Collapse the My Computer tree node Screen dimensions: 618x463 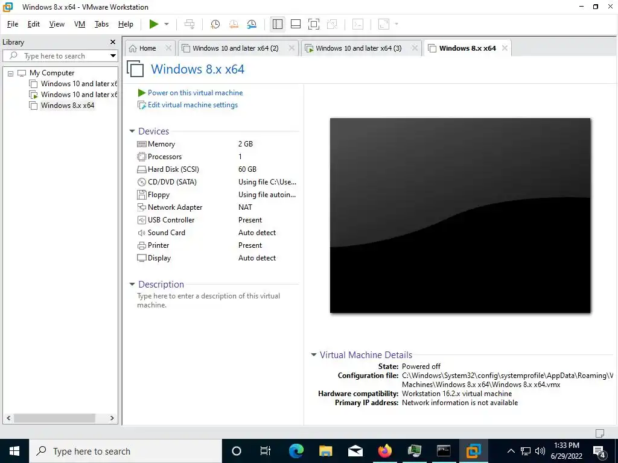tap(11, 73)
